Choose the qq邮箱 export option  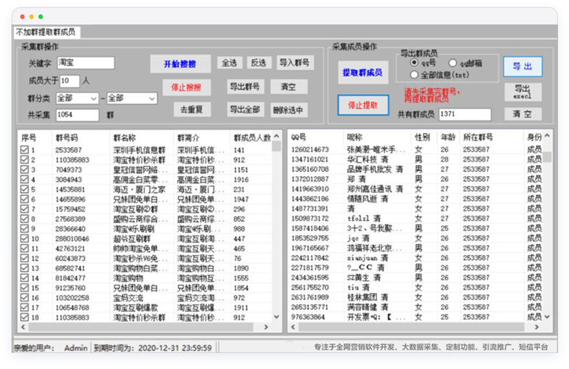[x=453, y=63]
